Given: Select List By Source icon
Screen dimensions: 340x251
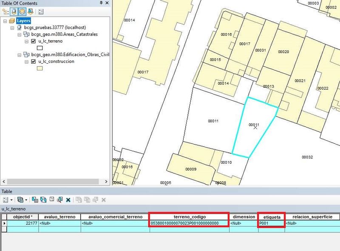Looking at the screenshot, I should pos(14,11).
